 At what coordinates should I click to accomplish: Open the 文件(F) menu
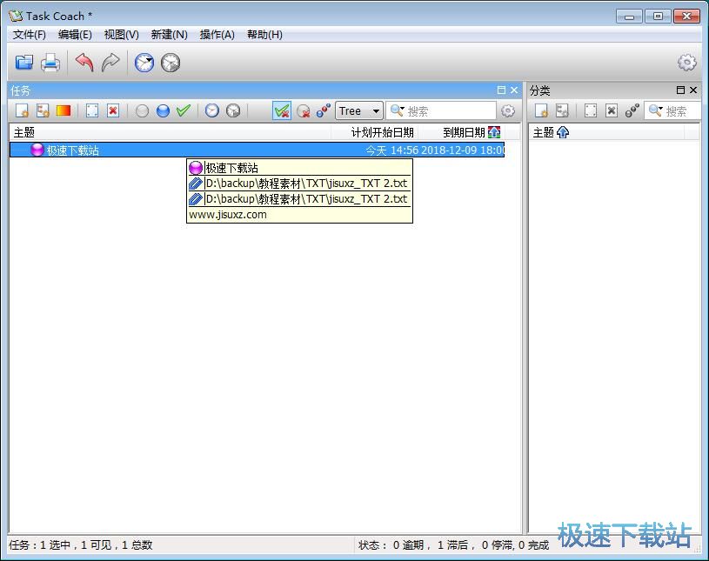pos(29,35)
